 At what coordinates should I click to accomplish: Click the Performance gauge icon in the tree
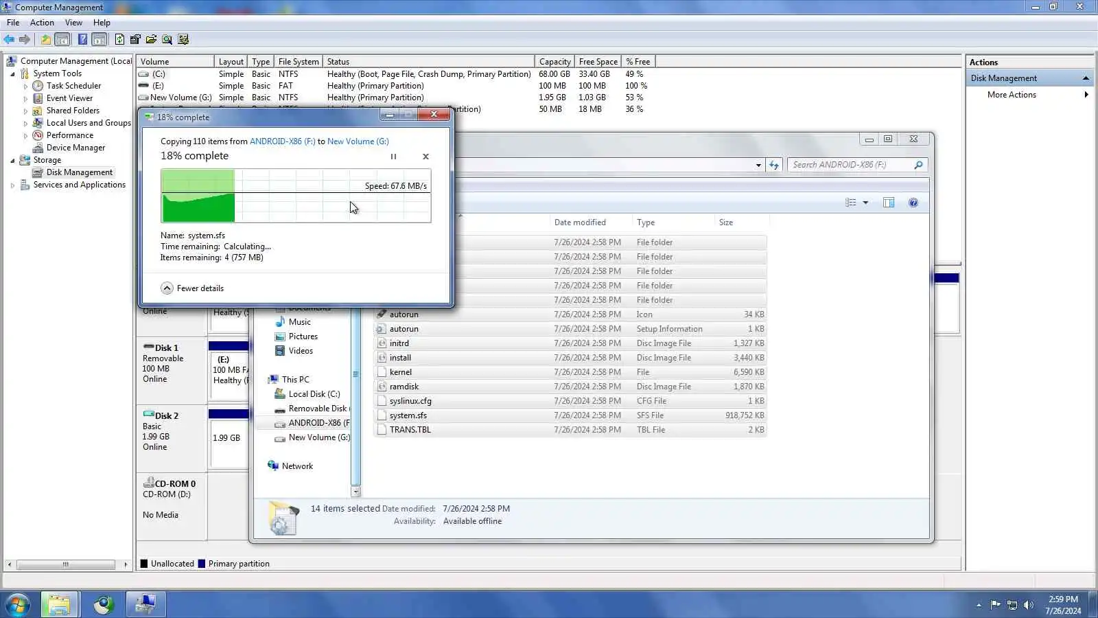click(x=38, y=135)
